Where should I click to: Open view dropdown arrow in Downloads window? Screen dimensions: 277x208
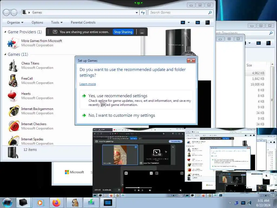coord(249,43)
